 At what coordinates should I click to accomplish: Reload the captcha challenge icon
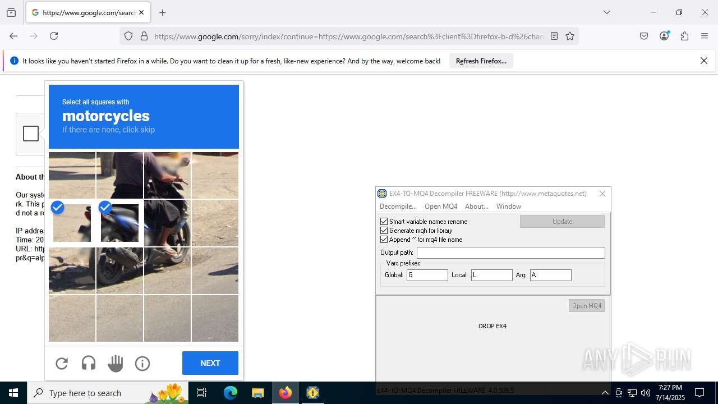pyautogui.click(x=62, y=364)
